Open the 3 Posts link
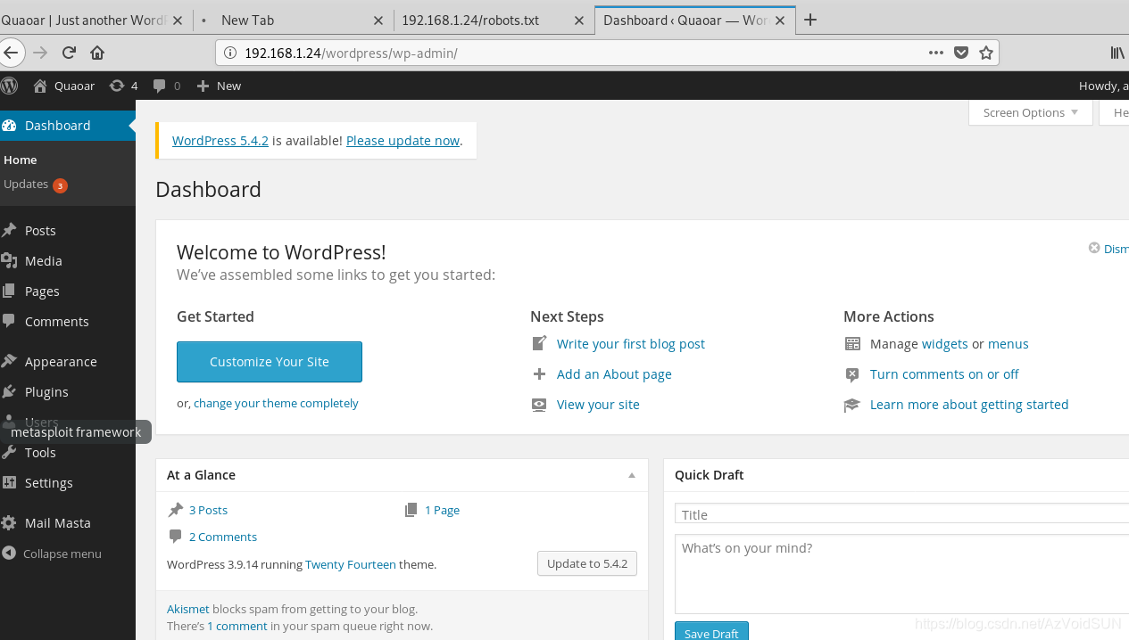 click(x=208, y=511)
